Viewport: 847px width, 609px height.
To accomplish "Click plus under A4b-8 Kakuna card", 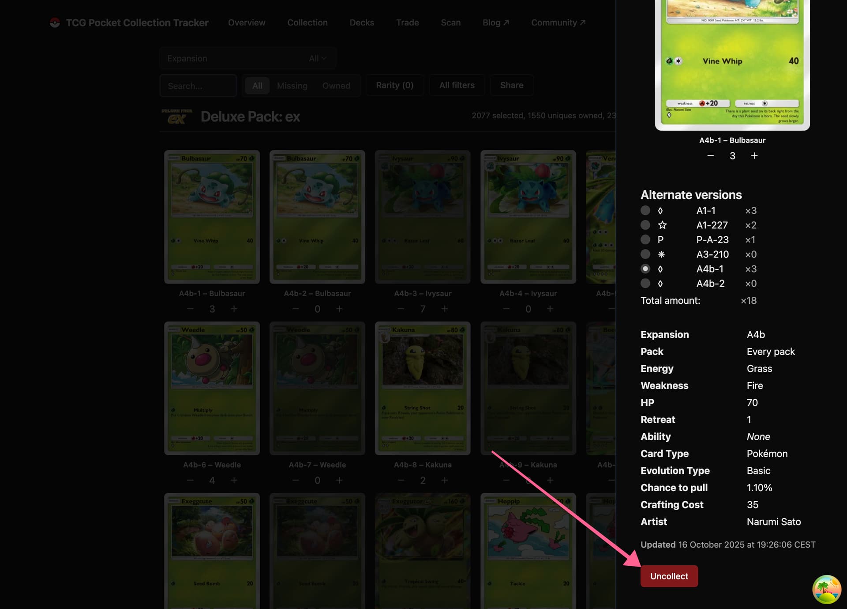I will point(445,480).
